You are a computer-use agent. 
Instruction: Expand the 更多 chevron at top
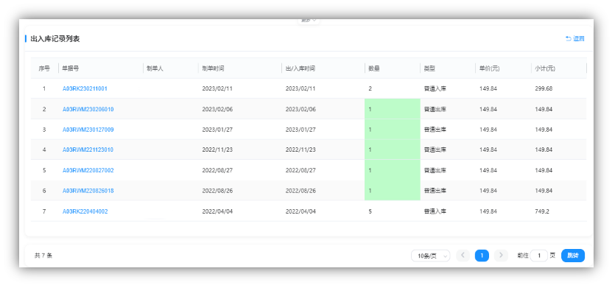coord(314,20)
